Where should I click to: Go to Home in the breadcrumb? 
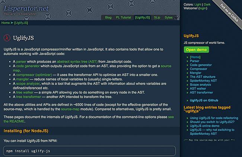pyautogui.click(x=6, y=23)
